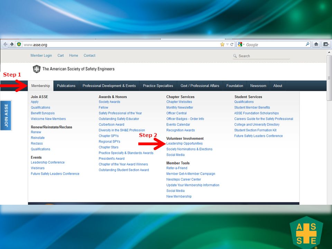Click the vertical JOIN ASSE side tab

pyautogui.click(x=6, y=116)
